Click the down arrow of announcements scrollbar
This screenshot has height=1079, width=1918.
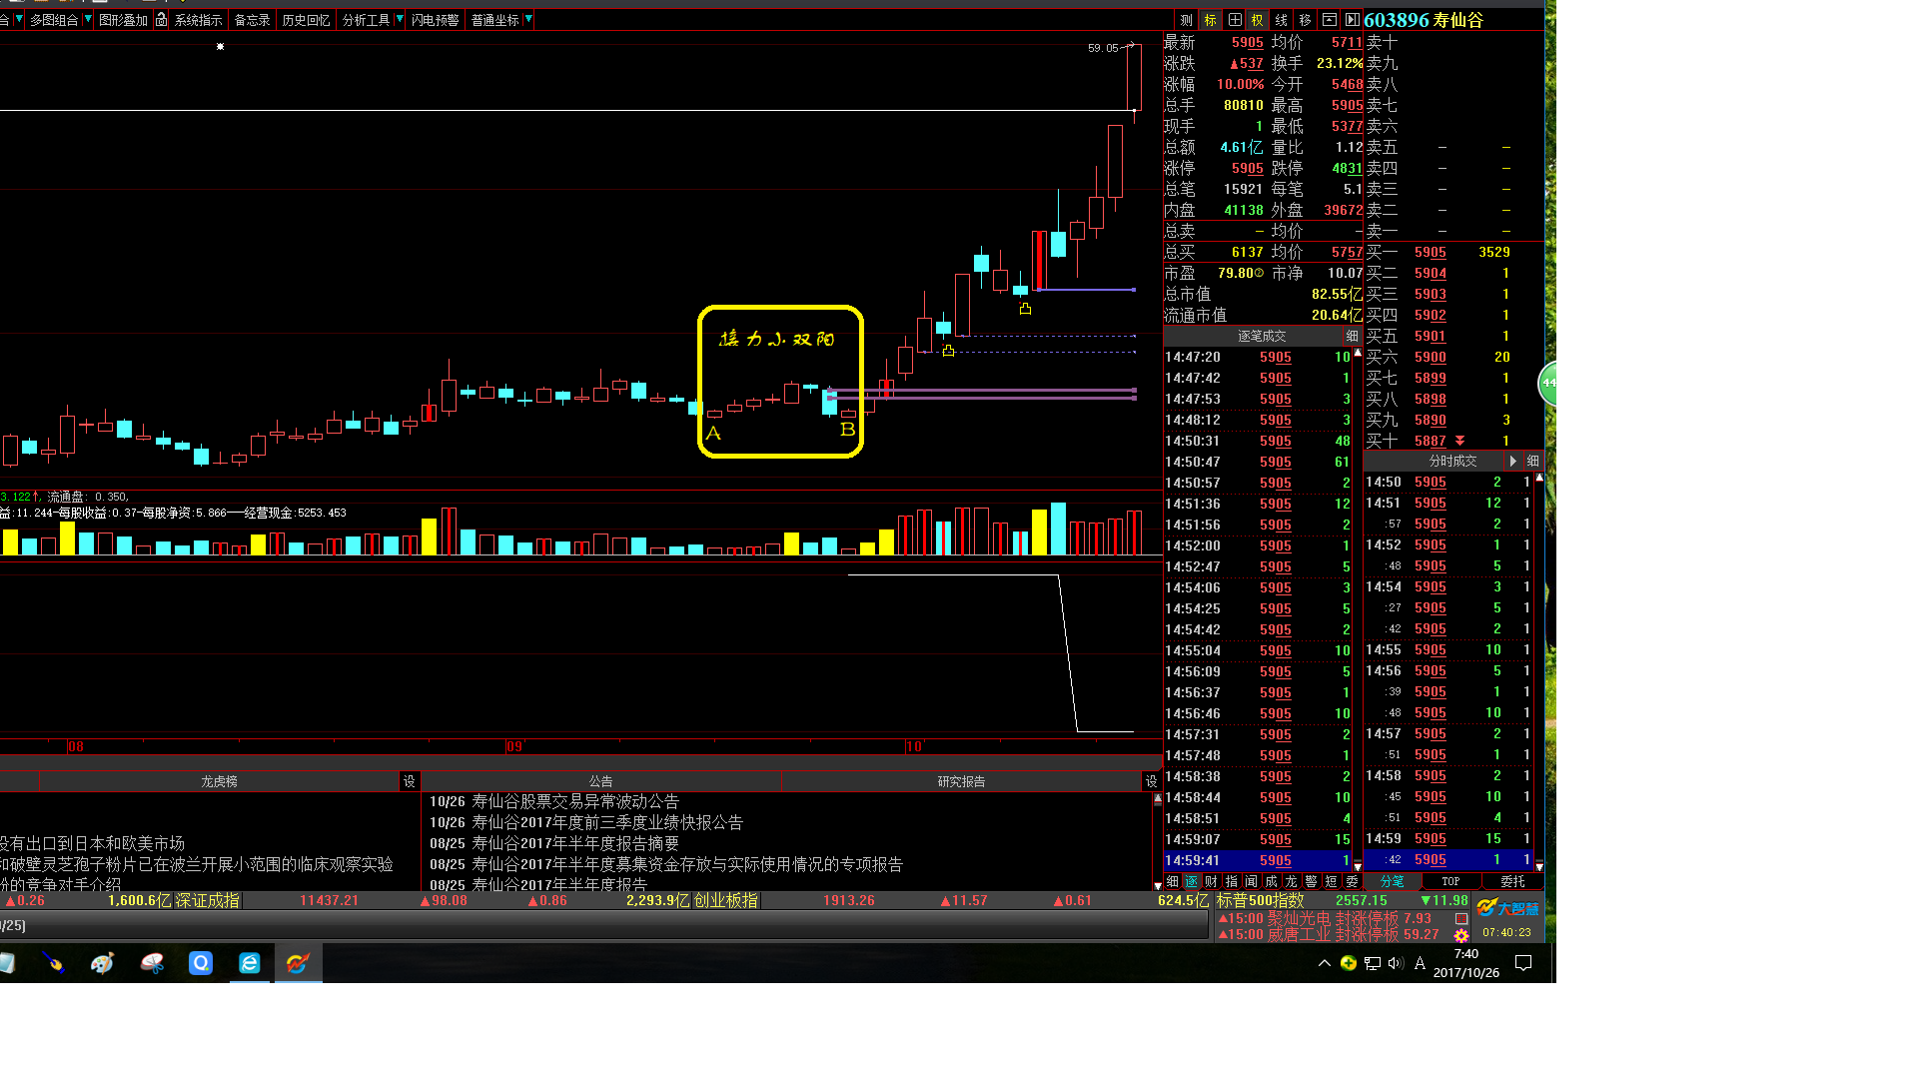click(x=1158, y=884)
